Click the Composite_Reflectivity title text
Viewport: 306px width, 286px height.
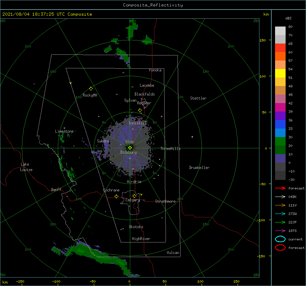pos(153,5)
